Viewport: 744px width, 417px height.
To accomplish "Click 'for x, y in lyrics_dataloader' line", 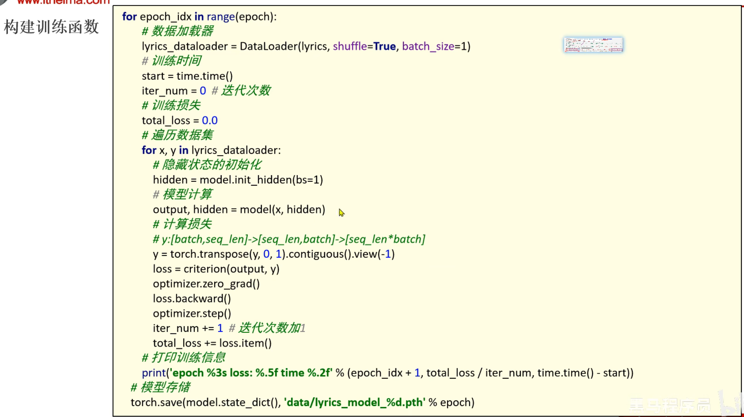I will pos(211,150).
